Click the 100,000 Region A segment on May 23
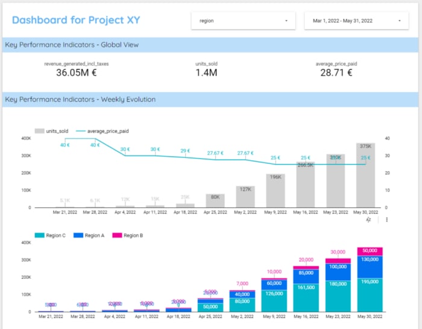422x329 pixels. [338, 272]
